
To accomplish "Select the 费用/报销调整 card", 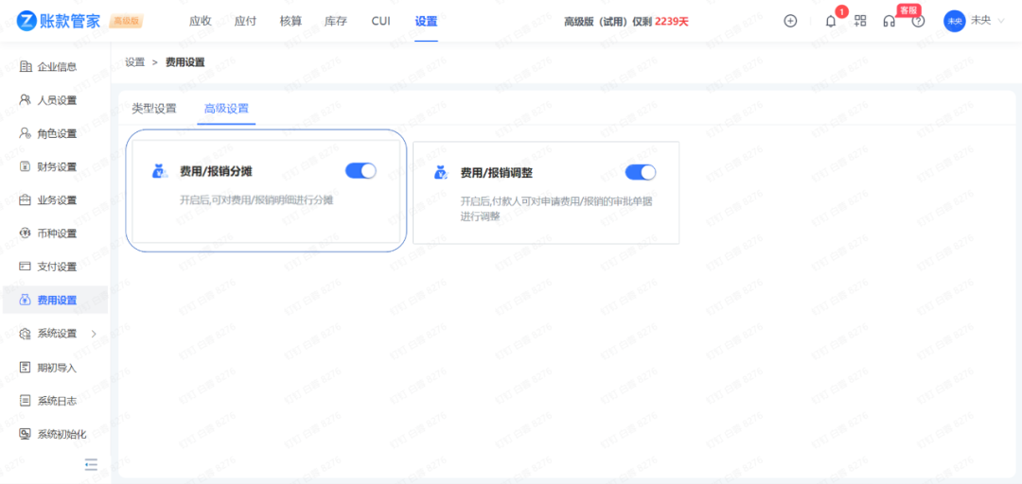I will pyautogui.click(x=546, y=208).
